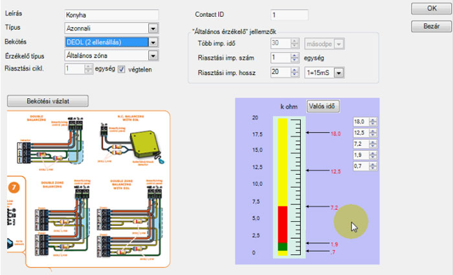Click the Riasztási imp. hossz stepper arrows
The width and height of the screenshot is (453, 275).
297,73
